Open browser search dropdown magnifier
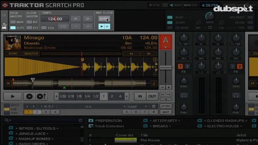This screenshot has width=258, height=145. pos(7,120)
